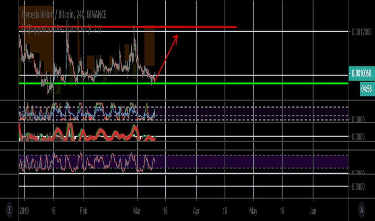Image resolution: width=375 pixels, height=221 pixels.
Task: Click the Support and Resistance indicator label
Action: coord(61,29)
